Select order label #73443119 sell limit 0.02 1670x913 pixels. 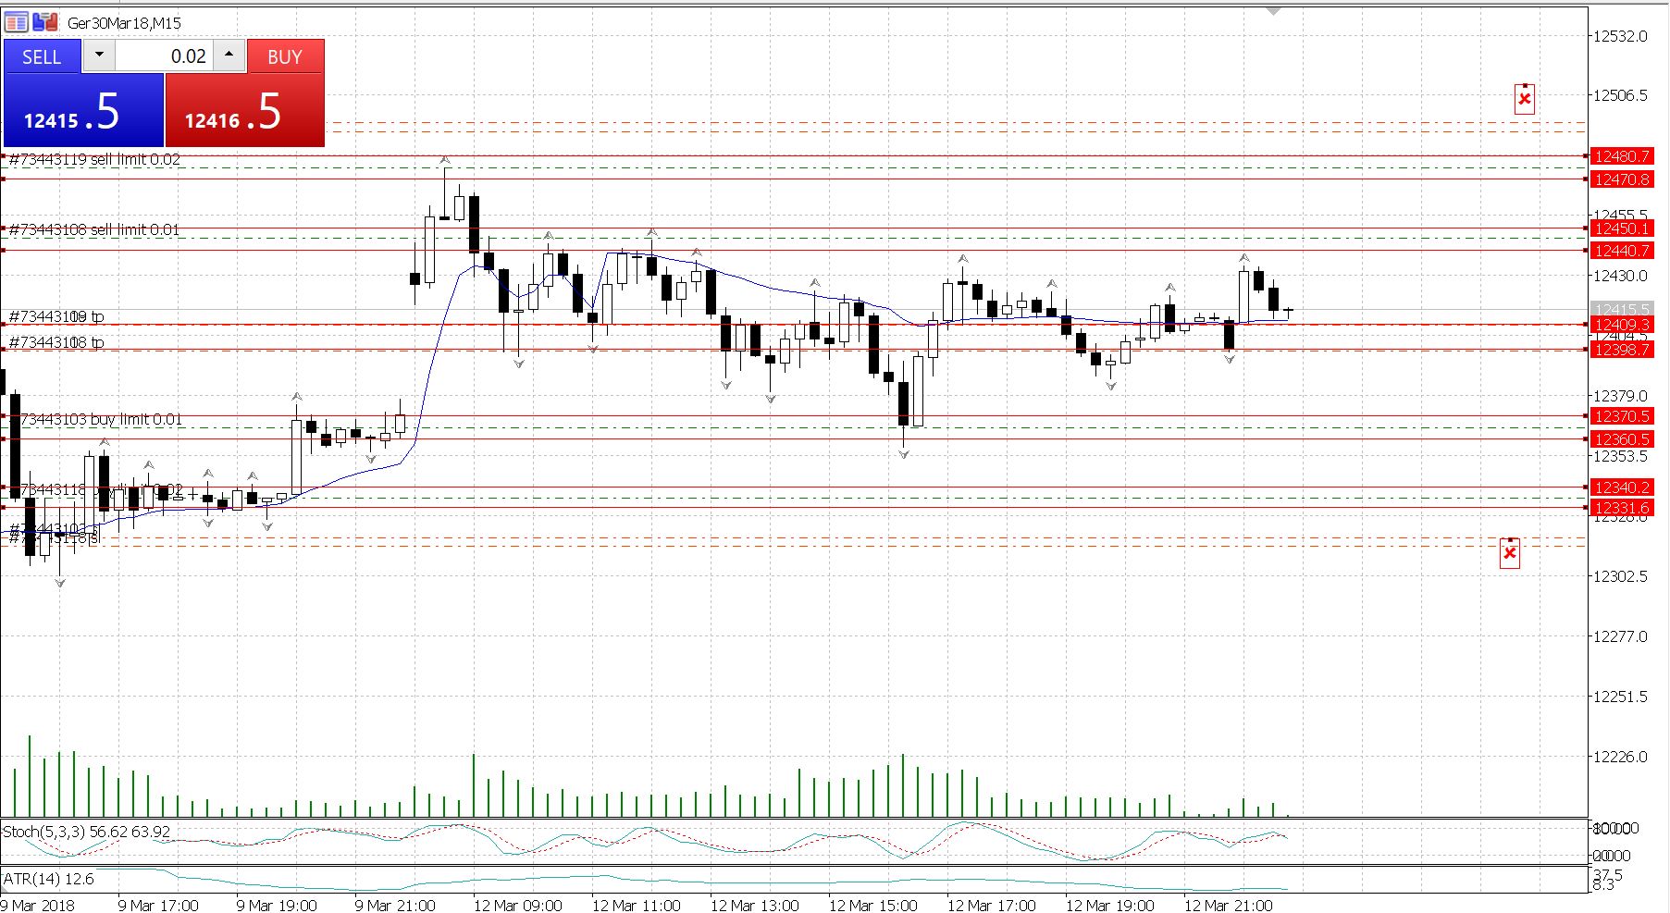click(94, 159)
